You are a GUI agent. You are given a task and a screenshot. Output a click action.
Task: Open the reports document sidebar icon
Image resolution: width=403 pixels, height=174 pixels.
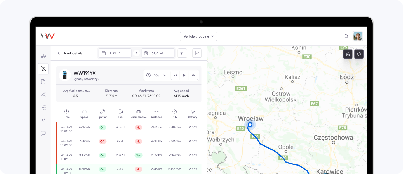pos(43,82)
